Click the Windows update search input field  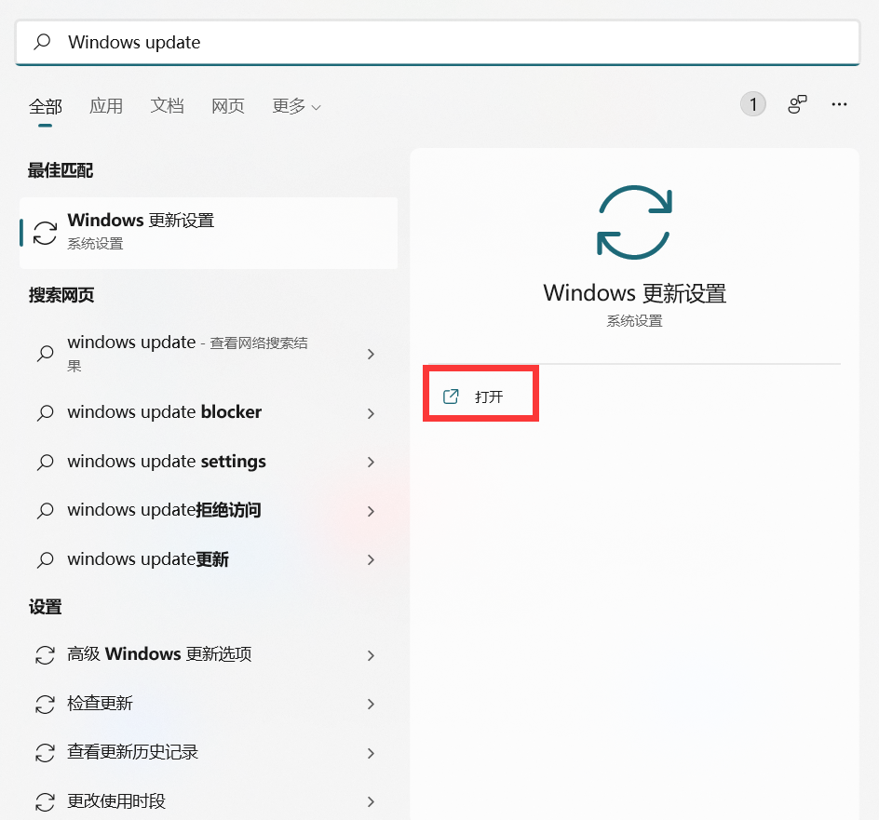pyautogui.click(x=438, y=42)
